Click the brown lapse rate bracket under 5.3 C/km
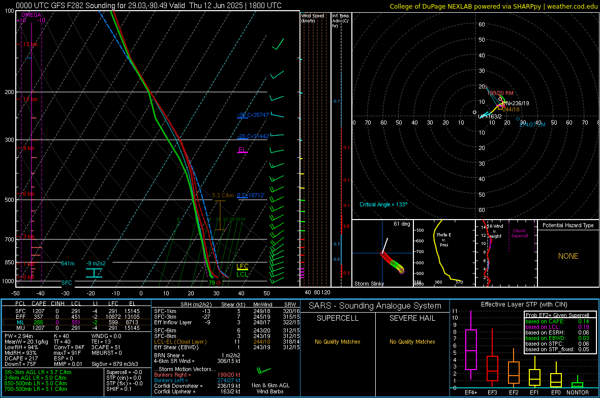The image size is (600, 398). point(220,216)
